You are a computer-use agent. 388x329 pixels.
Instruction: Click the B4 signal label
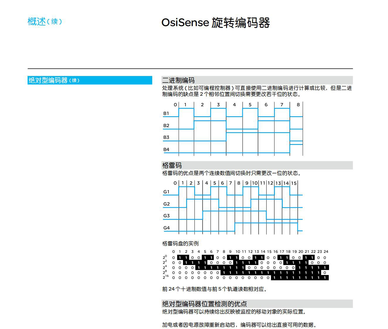point(166,149)
